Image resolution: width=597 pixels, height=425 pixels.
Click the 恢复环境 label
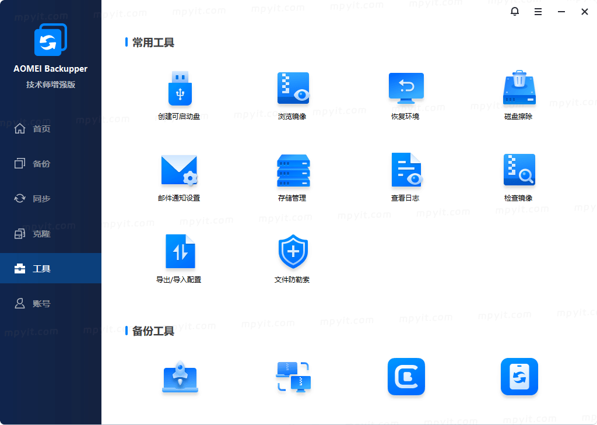[405, 117]
